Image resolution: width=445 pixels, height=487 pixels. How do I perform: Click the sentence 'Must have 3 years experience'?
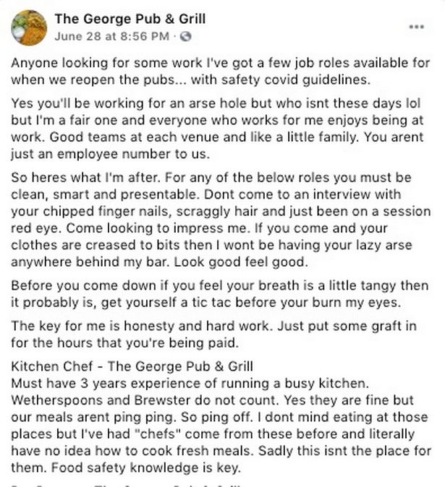click(x=190, y=383)
